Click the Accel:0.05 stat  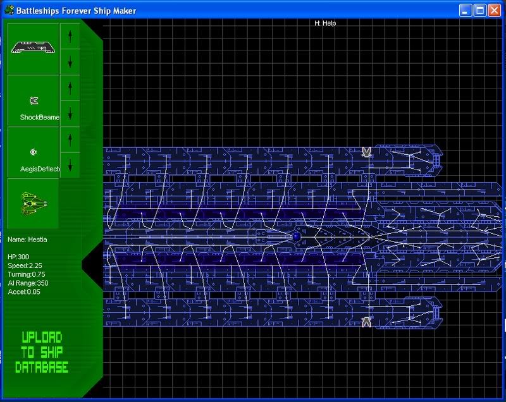point(24,292)
